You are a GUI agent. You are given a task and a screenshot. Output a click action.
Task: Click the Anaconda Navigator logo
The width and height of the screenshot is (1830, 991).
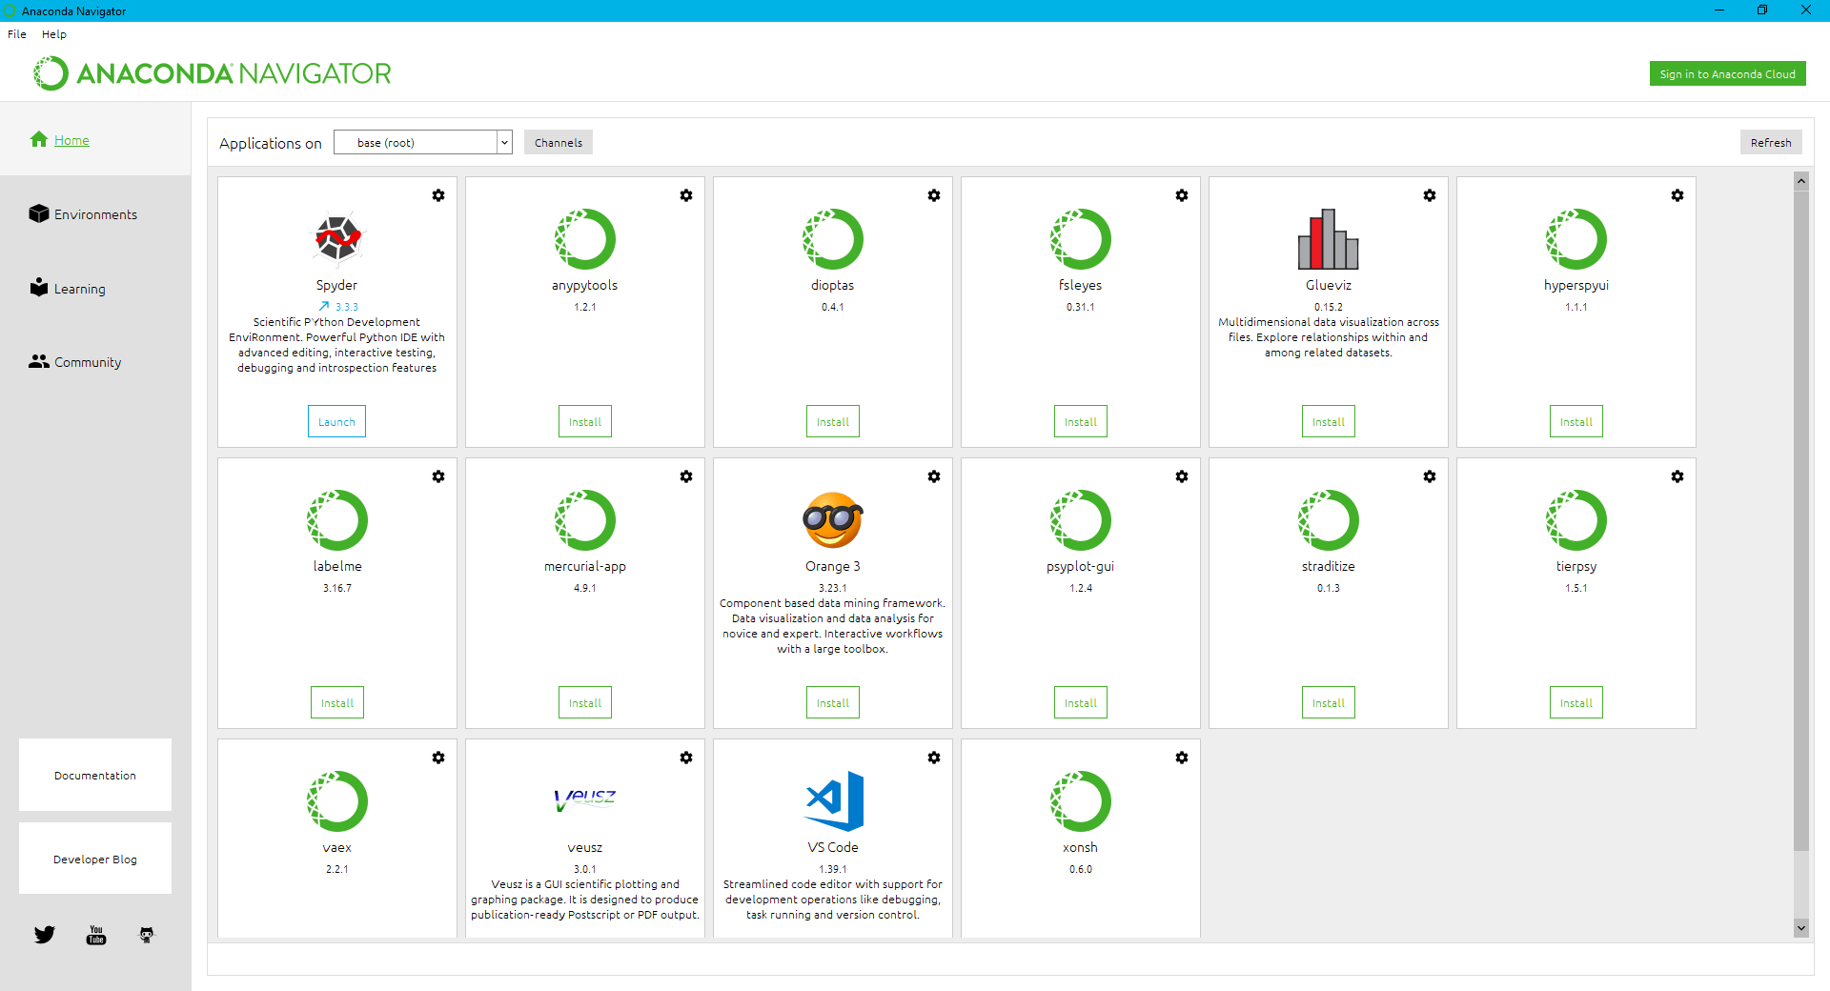(x=213, y=73)
